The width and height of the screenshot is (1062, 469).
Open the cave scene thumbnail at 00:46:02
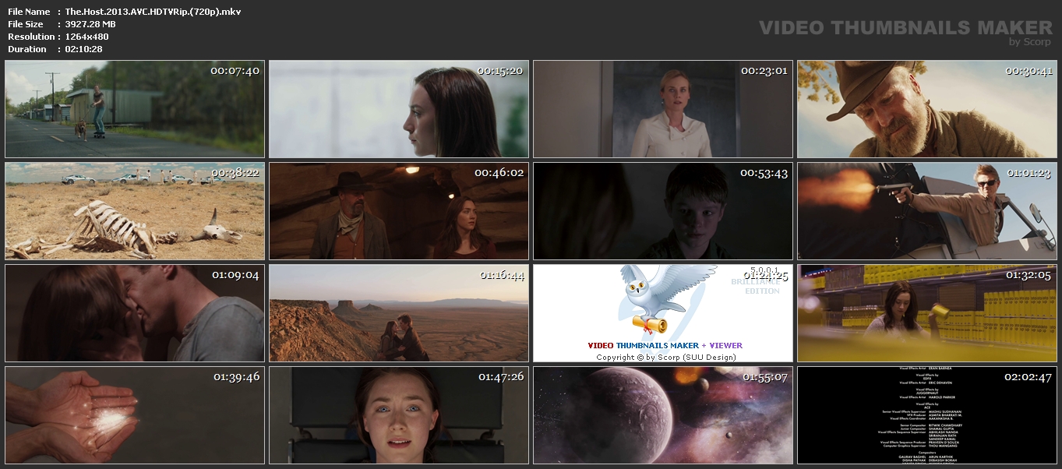click(399, 211)
